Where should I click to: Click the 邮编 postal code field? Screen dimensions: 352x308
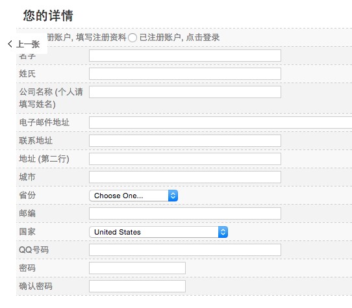click(185, 213)
